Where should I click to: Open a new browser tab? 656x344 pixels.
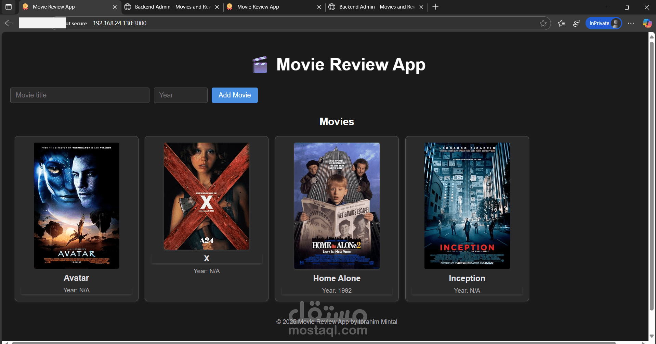(x=435, y=7)
